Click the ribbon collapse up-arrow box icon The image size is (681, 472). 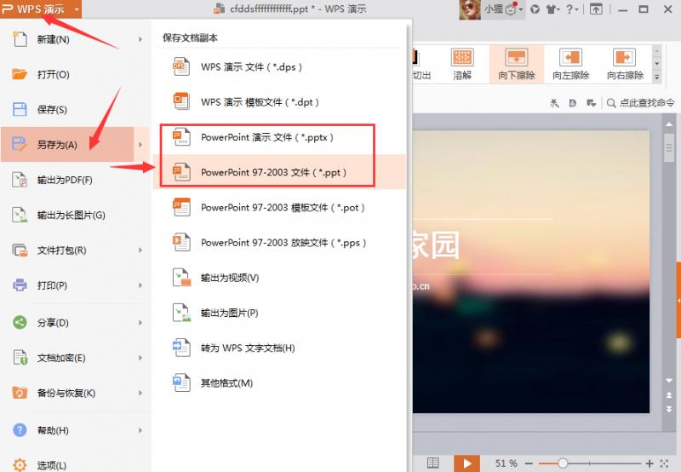[x=596, y=9]
